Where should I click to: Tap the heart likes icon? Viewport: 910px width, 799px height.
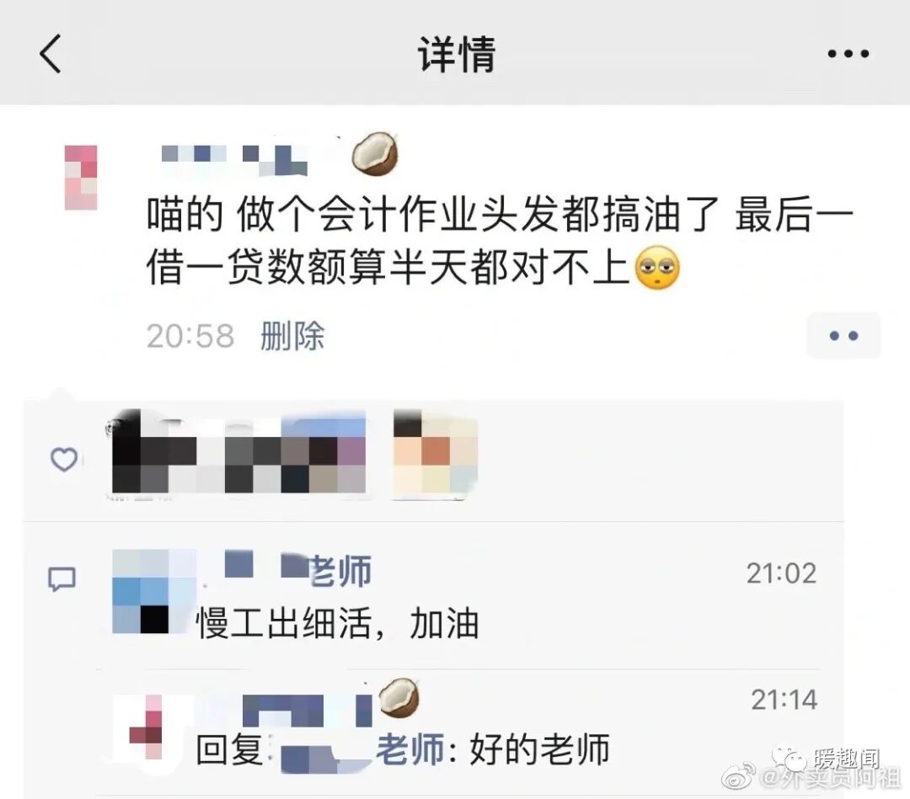64,459
